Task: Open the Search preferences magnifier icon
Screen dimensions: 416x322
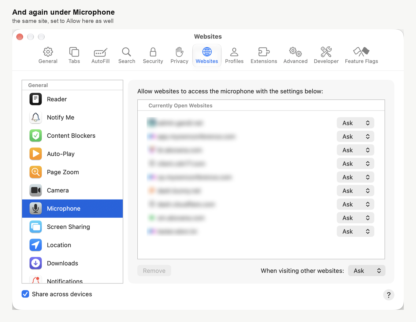Action: click(127, 52)
